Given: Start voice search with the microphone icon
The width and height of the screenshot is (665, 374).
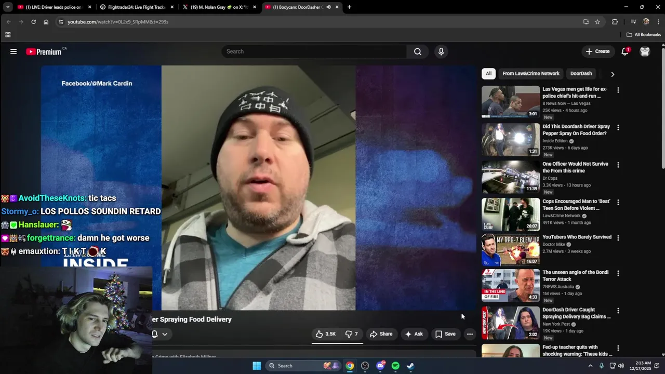Looking at the screenshot, I should click(x=441, y=51).
